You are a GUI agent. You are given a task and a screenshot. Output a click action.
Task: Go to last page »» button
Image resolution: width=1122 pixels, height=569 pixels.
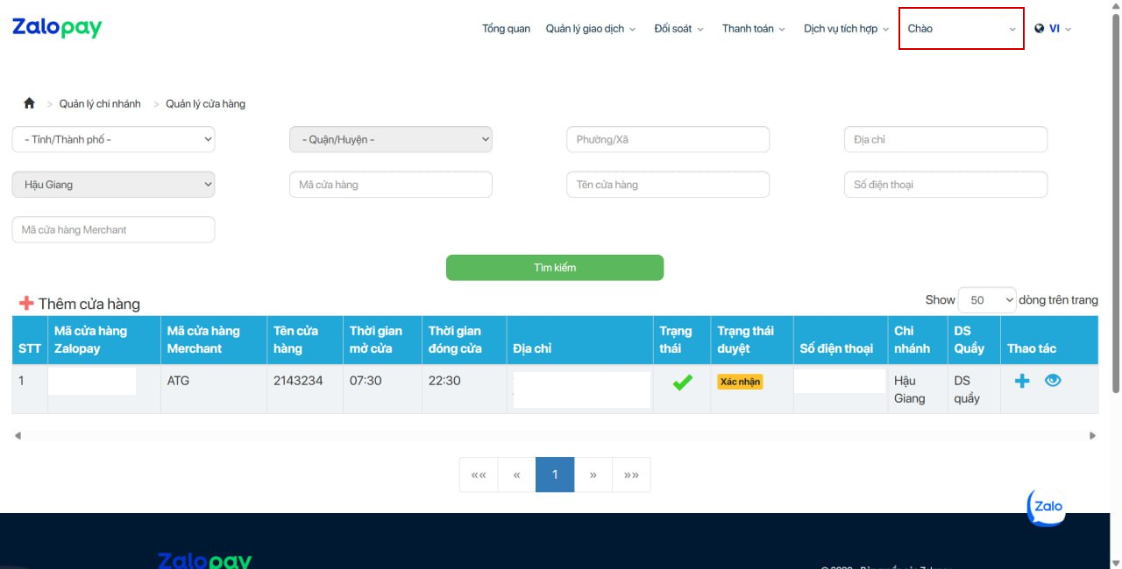pos(631,474)
